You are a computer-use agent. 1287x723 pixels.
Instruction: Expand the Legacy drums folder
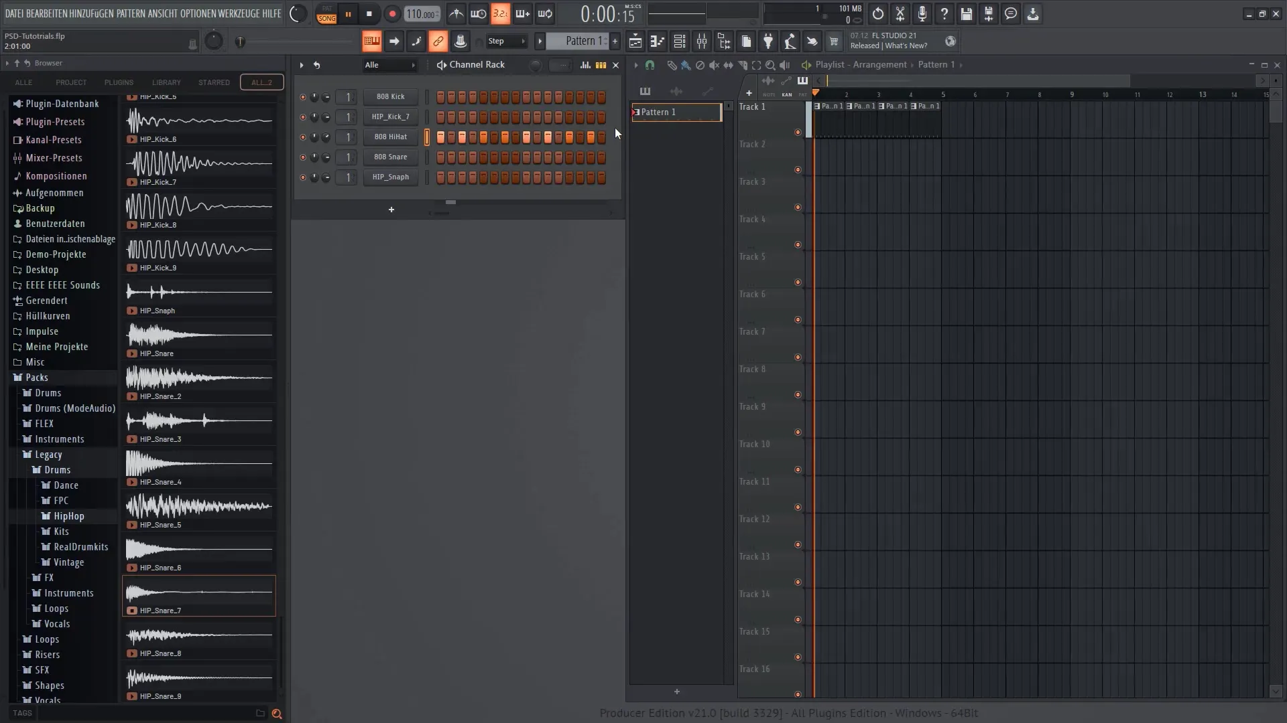pos(56,469)
